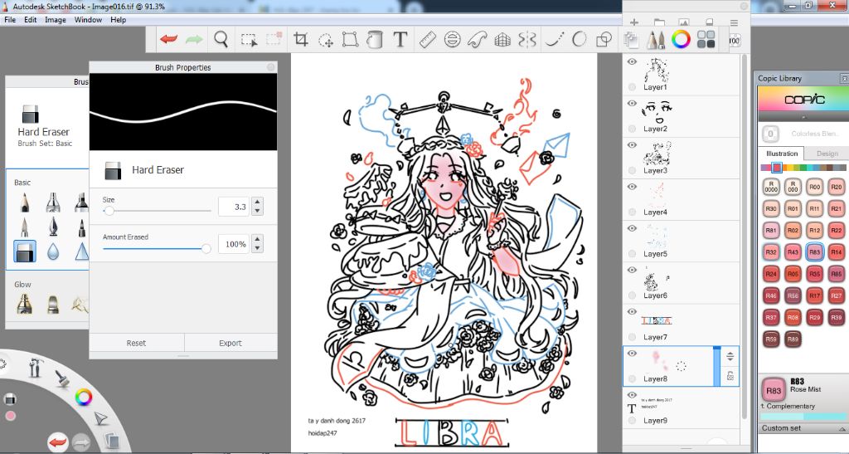The height and width of the screenshot is (454, 849).
Task: Click the Amount Erased slider handle
Action: coord(206,249)
